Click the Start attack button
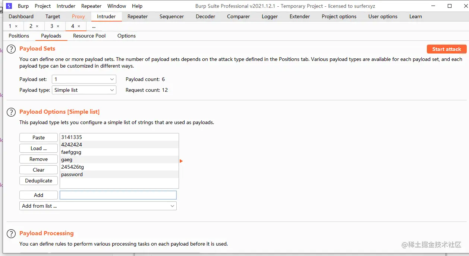Viewport: 469px width, 256px height. pyautogui.click(x=447, y=49)
